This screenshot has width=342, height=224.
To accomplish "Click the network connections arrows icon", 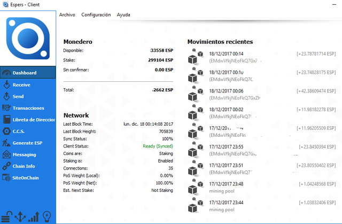I will (20, 217).
